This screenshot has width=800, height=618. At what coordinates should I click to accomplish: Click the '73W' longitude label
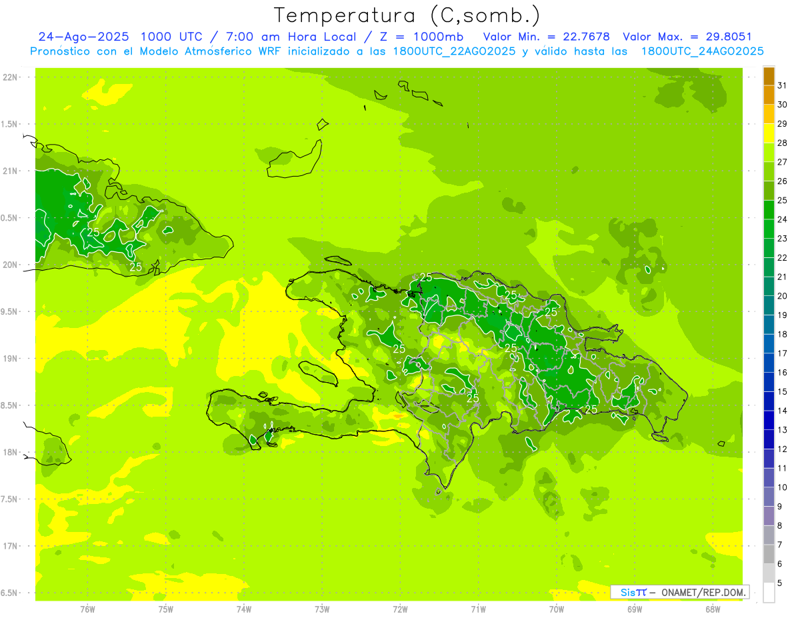pyautogui.click(x=322, y=609)
